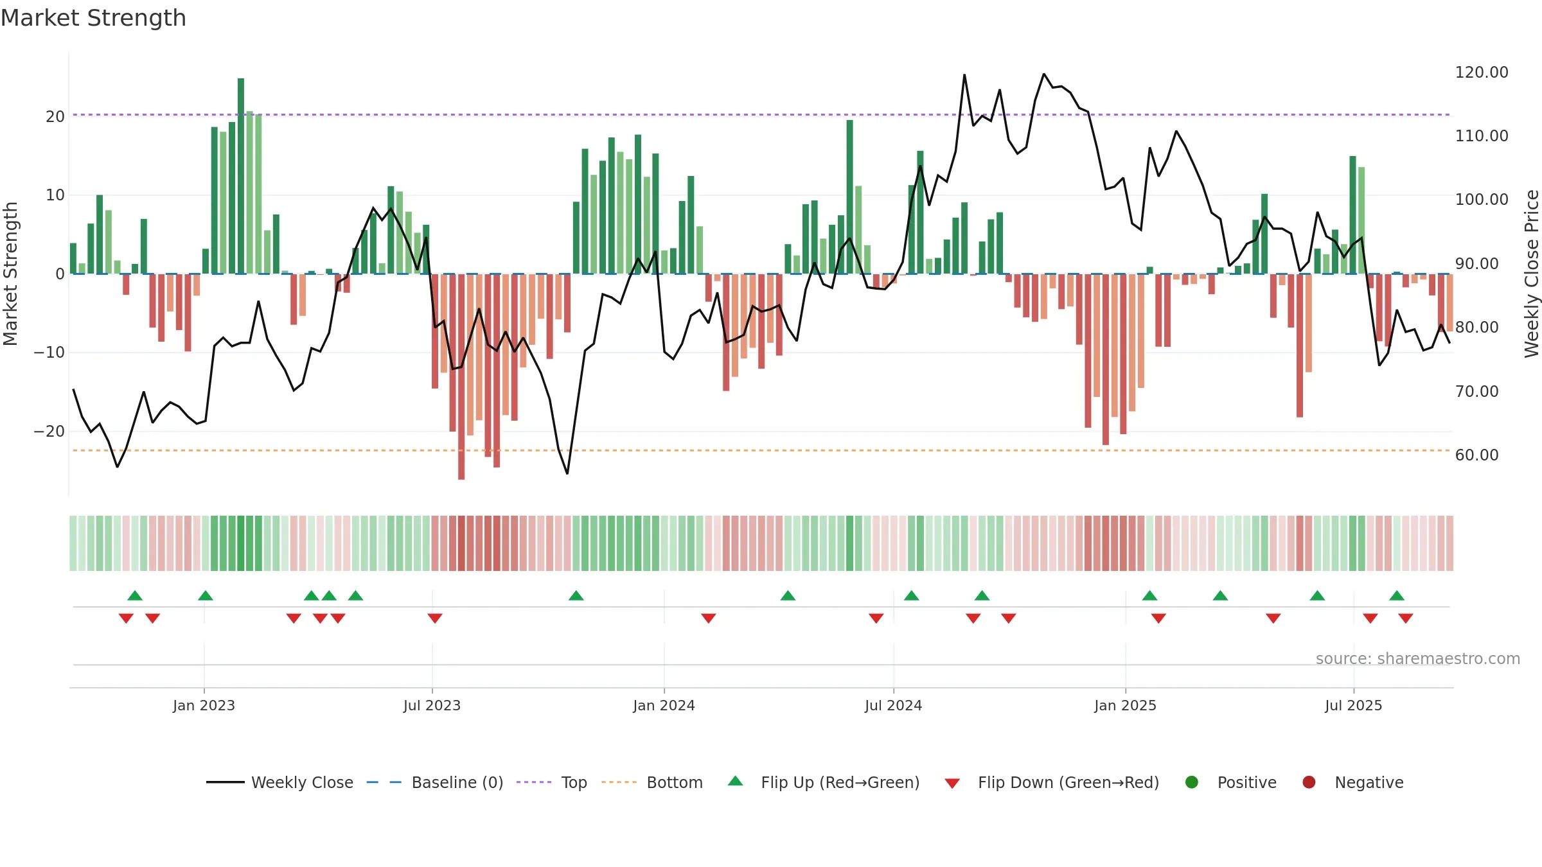Toggle the Weekly Close legend label
Screen dimensions: 1542x867
point(303,783)
